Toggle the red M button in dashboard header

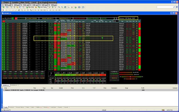click(x=16, y=18)
